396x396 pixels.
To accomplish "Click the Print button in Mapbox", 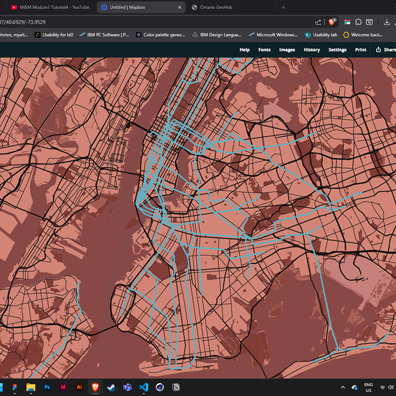I will (360, 50).
